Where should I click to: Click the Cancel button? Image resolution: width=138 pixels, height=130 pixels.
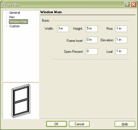[79, 124]
